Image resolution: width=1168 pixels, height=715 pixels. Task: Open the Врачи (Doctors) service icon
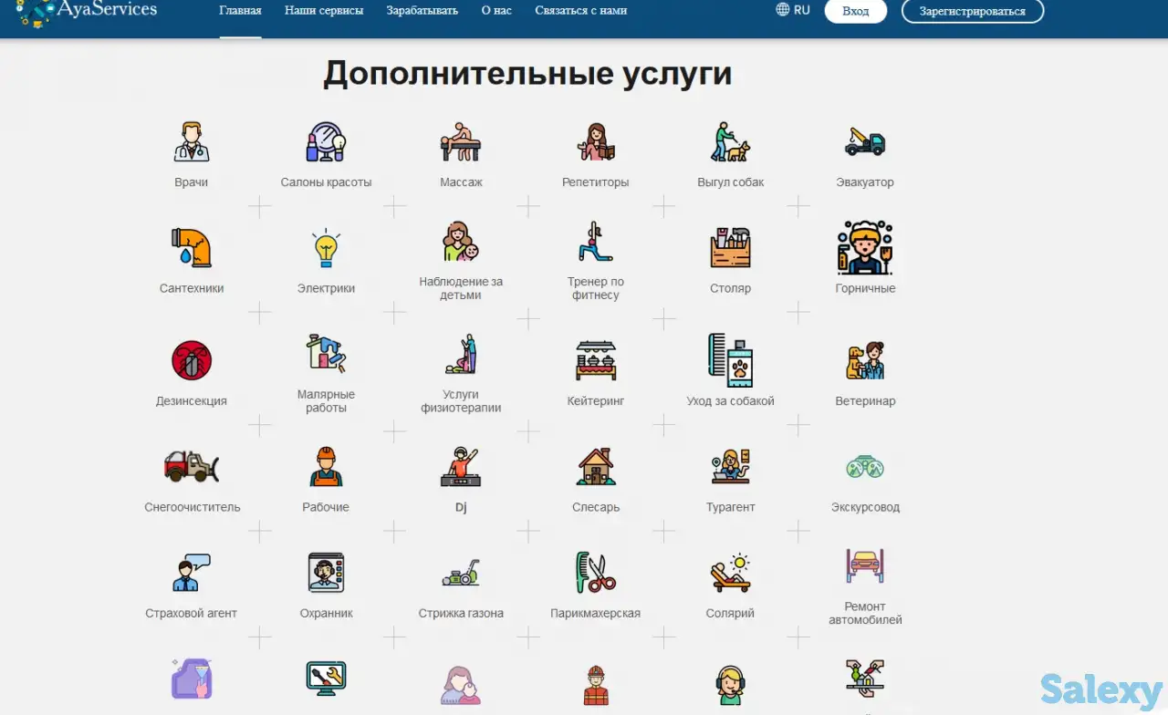coord(191,141)
